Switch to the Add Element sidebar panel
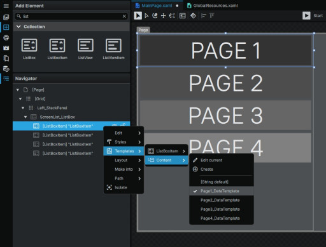Viewport: 326px width, 247px height. pyautogui.click(x=6, y=27)
